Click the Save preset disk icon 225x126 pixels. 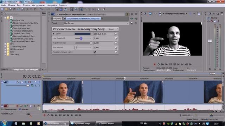tap(132, 23)
